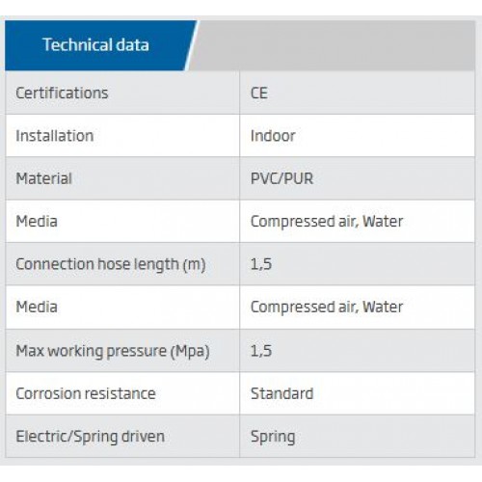Click the Spring driven value
This screenshot has width=482, height=482.
tap(273, 437)
